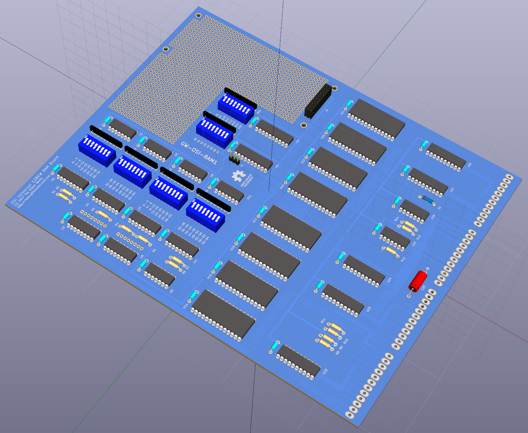Click the three-pin J1 jumper header
Viewport: 528px width, 433px height.
pyautogui.click(x=235, y=158)
